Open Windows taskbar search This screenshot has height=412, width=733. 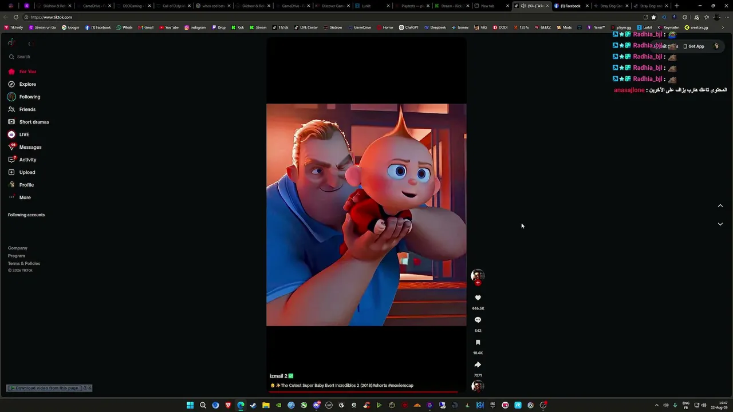203,405
